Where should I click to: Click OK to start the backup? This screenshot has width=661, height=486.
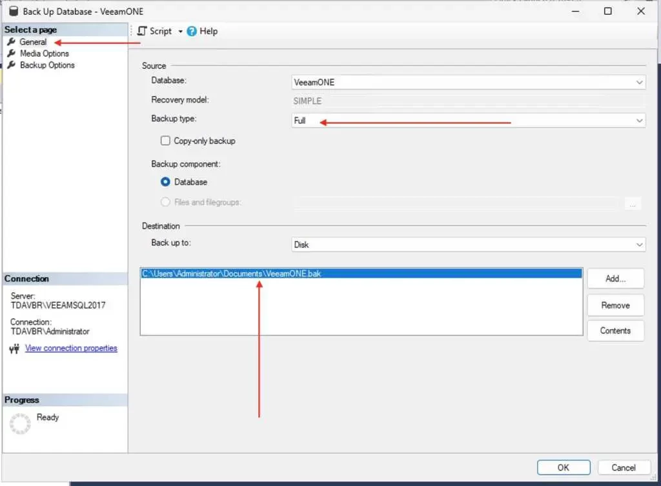tap(563, 467)
